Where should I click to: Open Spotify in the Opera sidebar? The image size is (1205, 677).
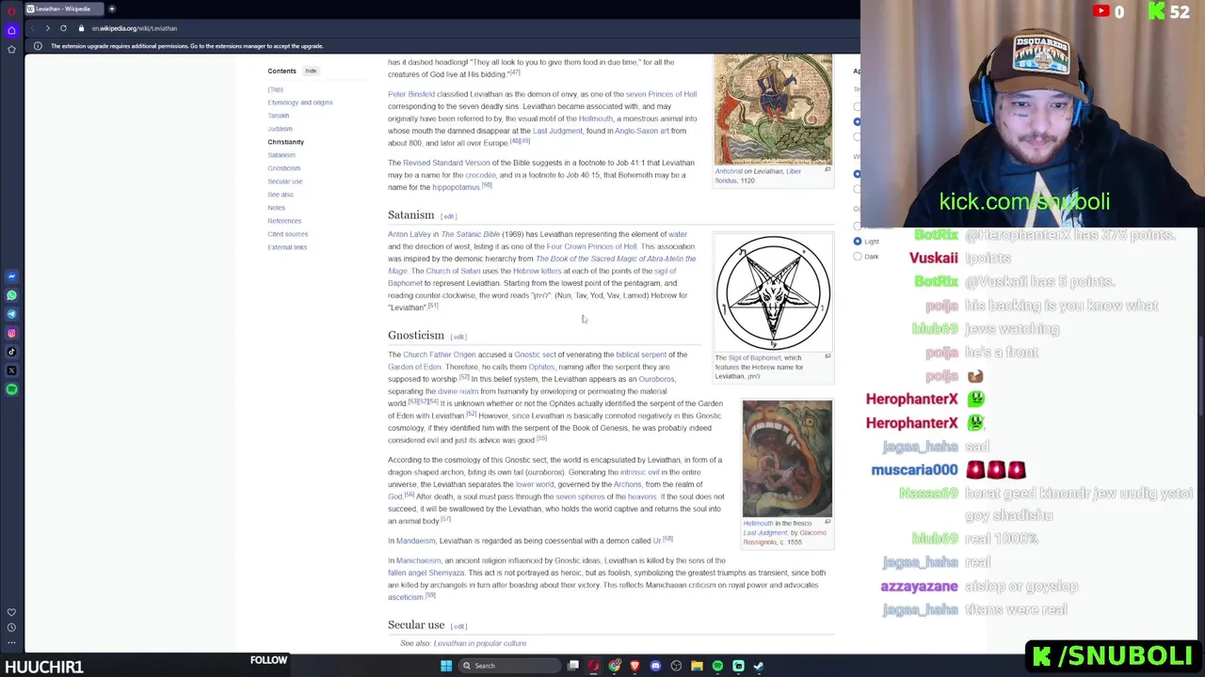click(11, 389)
